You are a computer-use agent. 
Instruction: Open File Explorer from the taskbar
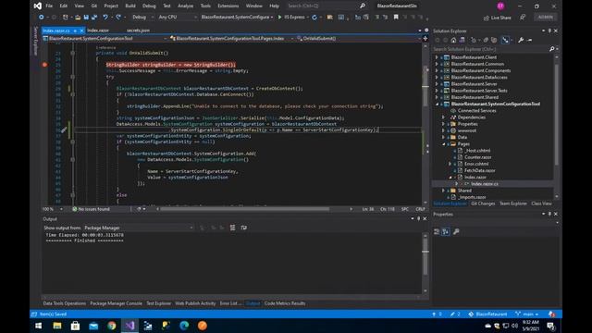click(x=57, y=326)
